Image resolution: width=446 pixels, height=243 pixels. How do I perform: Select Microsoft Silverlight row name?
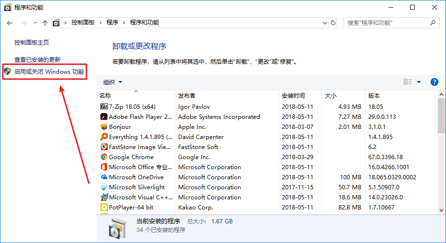pyautogui.click(x=137, y=187)
